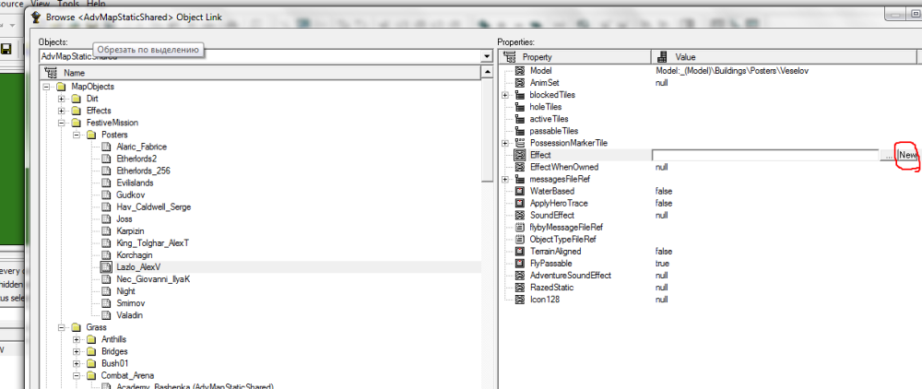Expand the Effects folder node
922x389 pixels.
[x=61, y=111]
